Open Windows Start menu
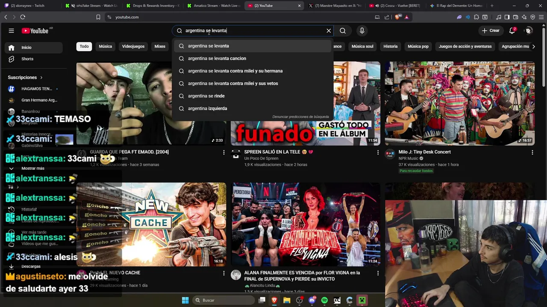Screen dimensions: 547x307 (185, 300)
